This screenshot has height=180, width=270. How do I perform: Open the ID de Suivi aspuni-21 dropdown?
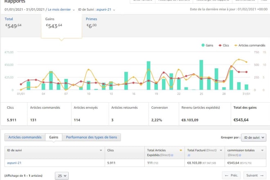(x=106, y=10)
